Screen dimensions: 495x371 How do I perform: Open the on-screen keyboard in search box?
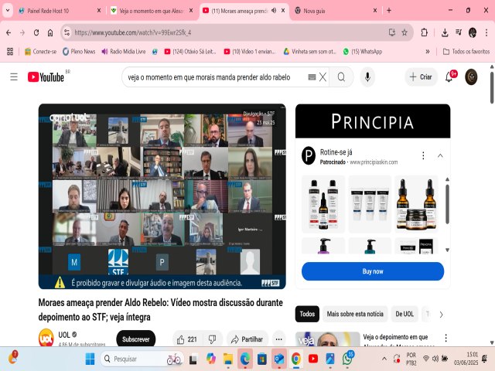click(x=312, y=77)
